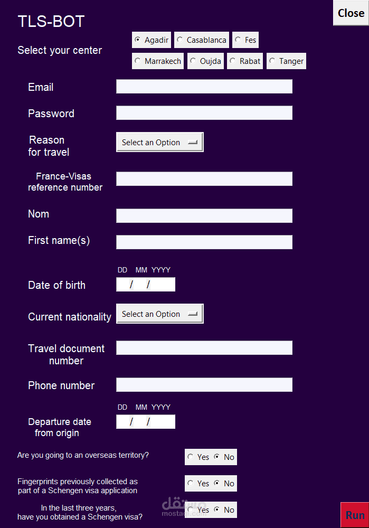Click the Email input field
The width and height of the screenshot is (369, 528).
coord(204,87)
